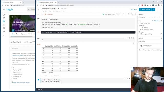This screenshot has width=164, height=92.
Task: Click the Kaggle search box in the left window
Action: point(31,9)
